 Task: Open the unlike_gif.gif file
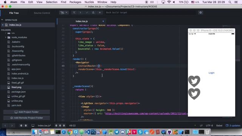[18, 96]
